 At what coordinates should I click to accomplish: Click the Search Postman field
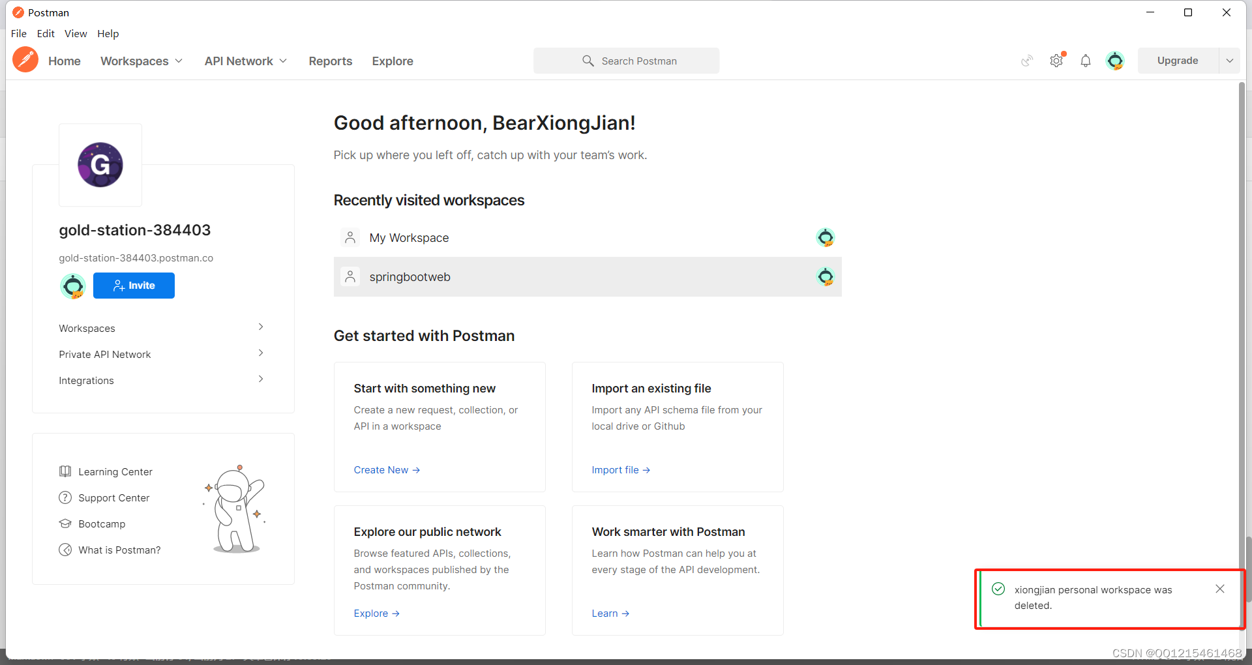(626, 61)
